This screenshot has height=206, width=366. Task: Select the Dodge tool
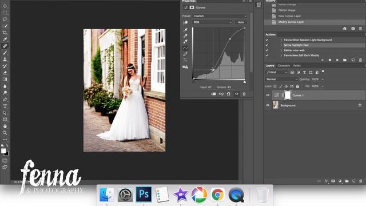[x=5, y=93]
